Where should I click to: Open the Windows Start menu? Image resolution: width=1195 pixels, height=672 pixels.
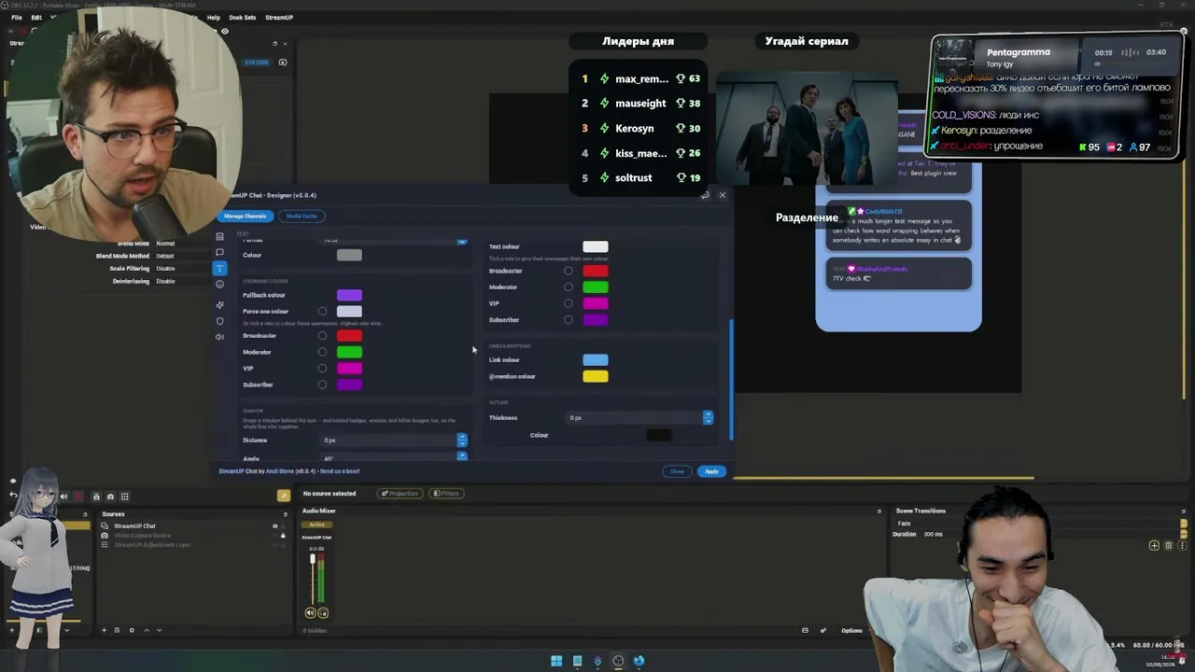pos(556,661)
